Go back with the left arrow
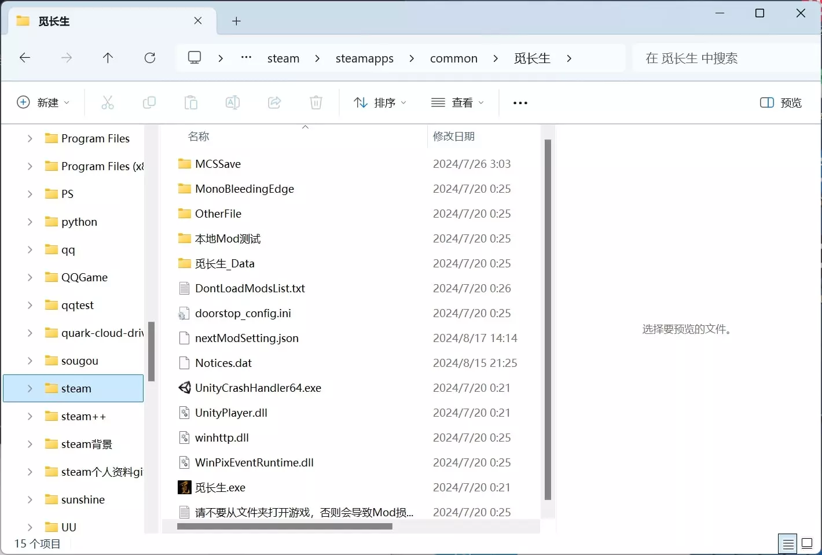This screenshot has height=555, width=822. pyautogui.click(x=25, y=58)
